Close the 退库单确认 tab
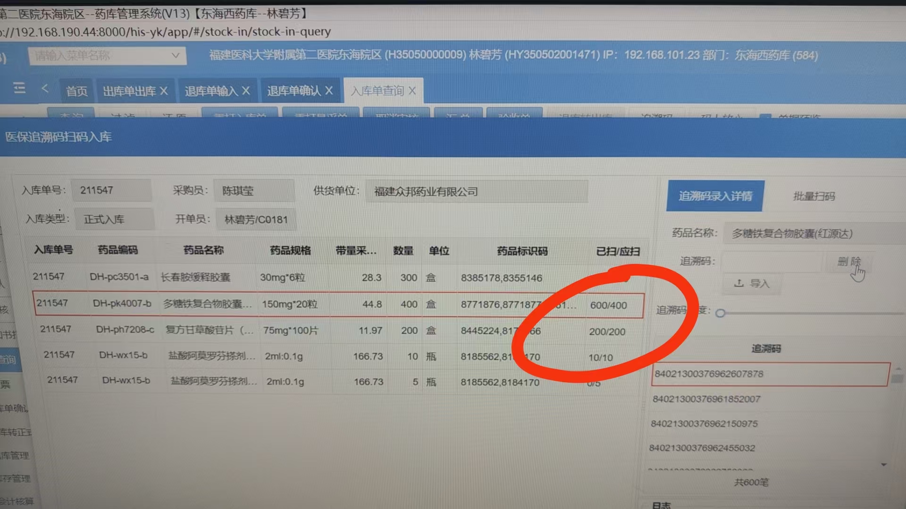The image size is (906, 509). 329,90
